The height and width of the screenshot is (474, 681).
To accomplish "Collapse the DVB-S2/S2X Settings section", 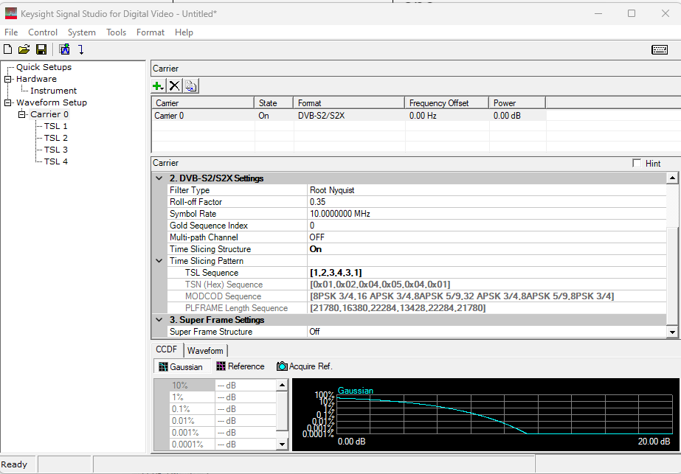I will (159, 178).
